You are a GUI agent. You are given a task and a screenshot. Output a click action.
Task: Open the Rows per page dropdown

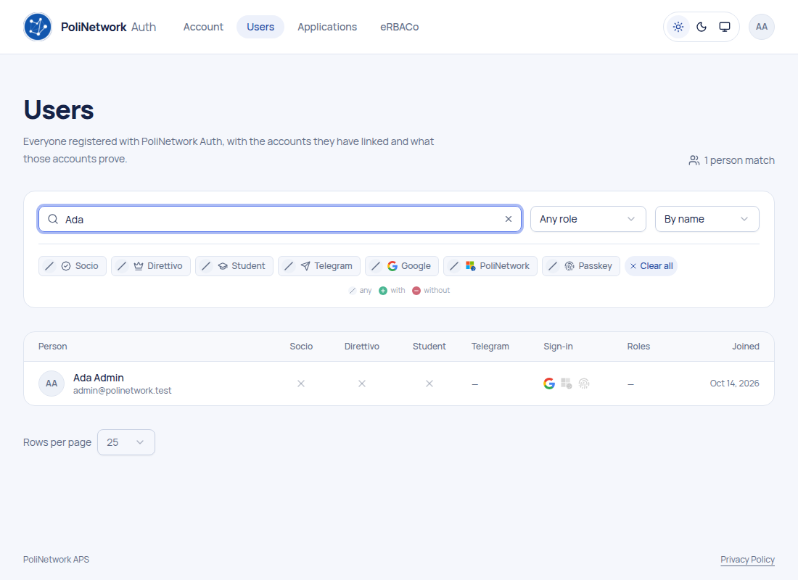point(126,443)
